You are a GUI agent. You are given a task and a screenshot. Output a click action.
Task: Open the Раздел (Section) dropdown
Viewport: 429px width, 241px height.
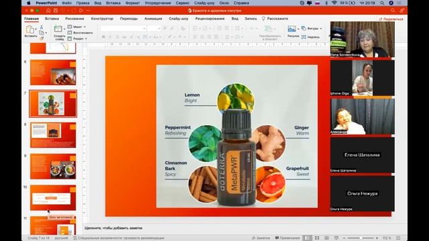[77, 39]
